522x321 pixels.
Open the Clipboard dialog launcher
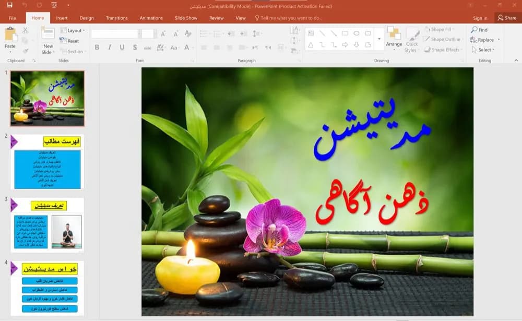[33, 61]
